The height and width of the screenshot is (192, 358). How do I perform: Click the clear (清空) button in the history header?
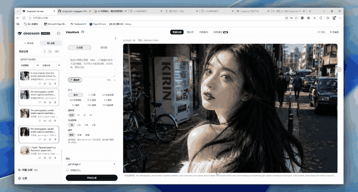tap(57, 52)
